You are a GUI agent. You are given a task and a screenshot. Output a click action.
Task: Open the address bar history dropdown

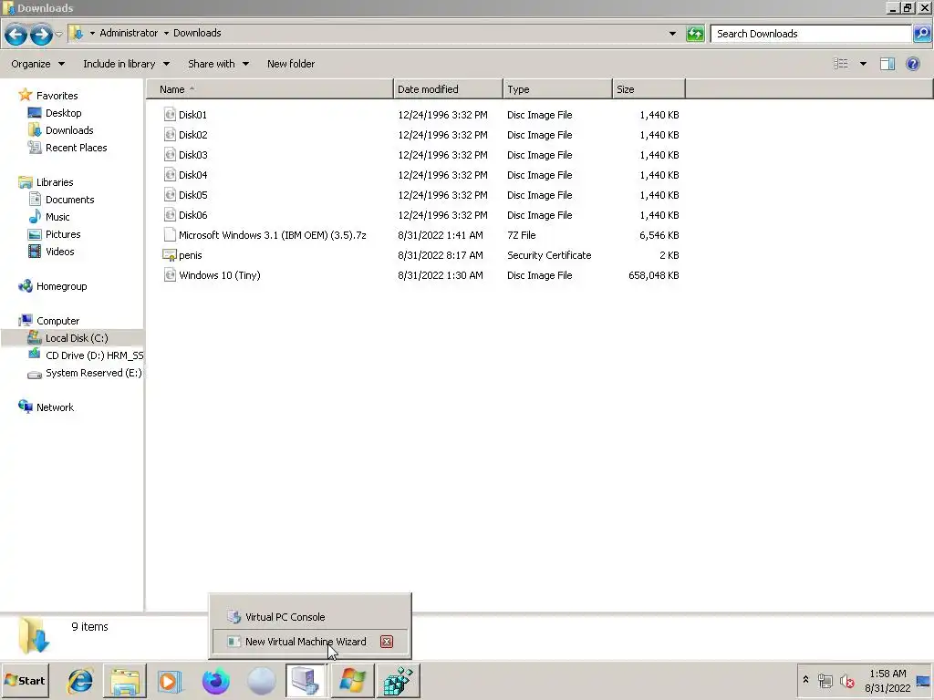click(x=672, y=34)
